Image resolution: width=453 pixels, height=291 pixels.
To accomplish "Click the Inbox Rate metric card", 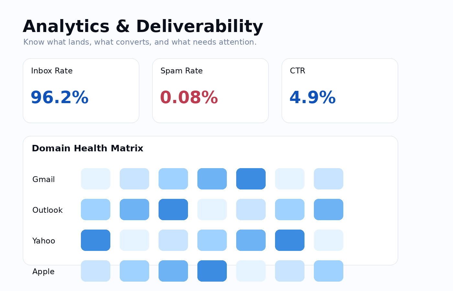I will [81, 91].
